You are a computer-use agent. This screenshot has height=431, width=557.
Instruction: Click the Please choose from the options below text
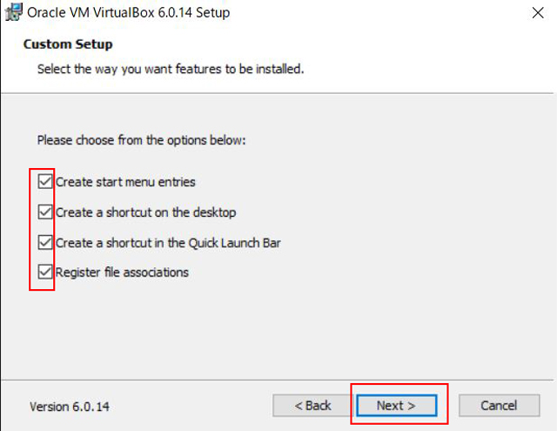point(141,140)
